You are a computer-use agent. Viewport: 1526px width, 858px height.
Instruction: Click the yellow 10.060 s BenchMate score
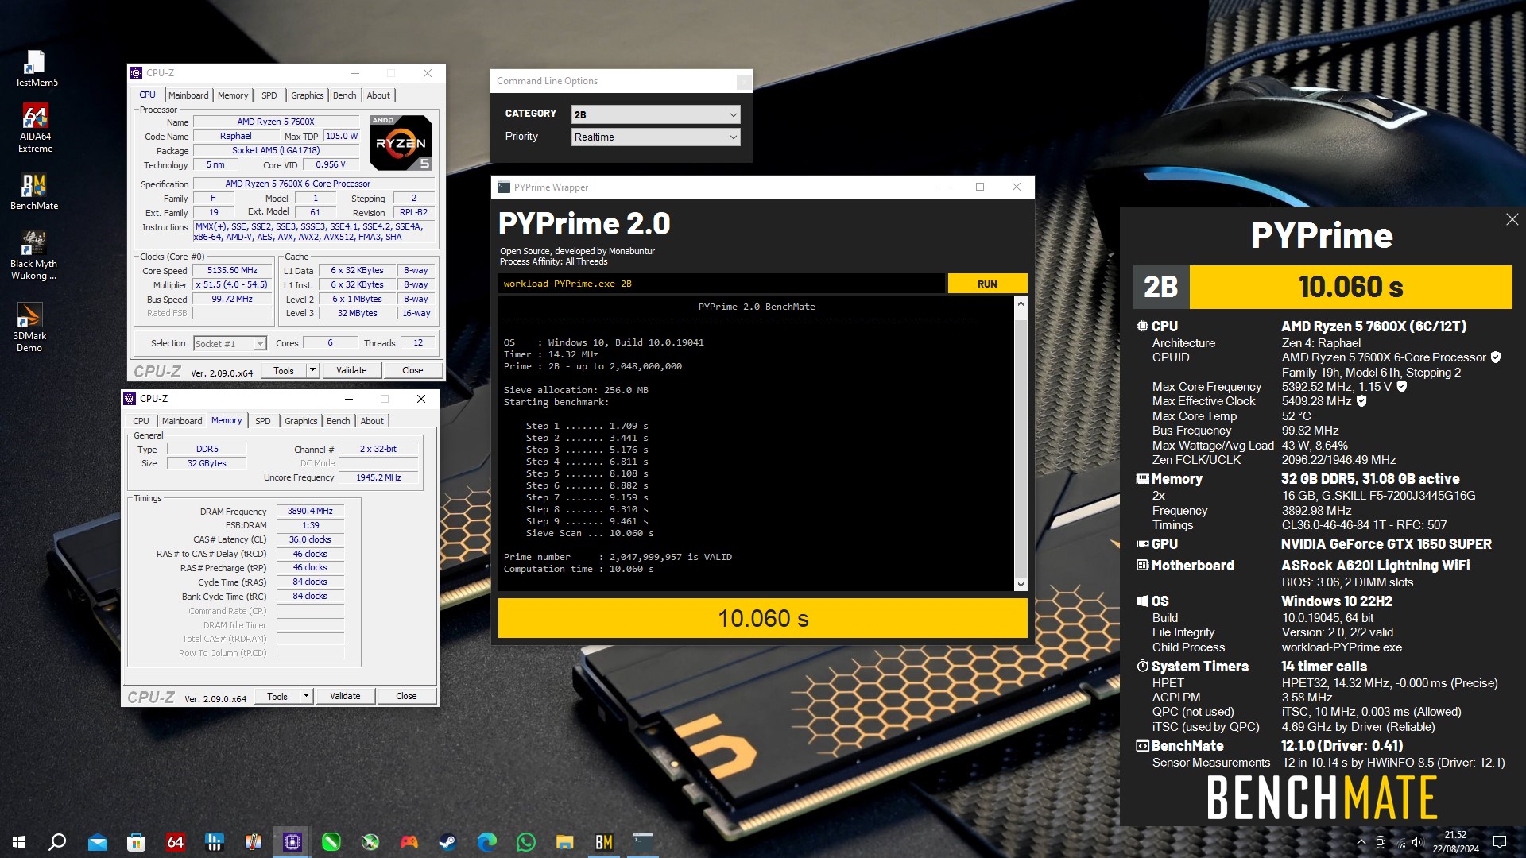coord(1350,287)
